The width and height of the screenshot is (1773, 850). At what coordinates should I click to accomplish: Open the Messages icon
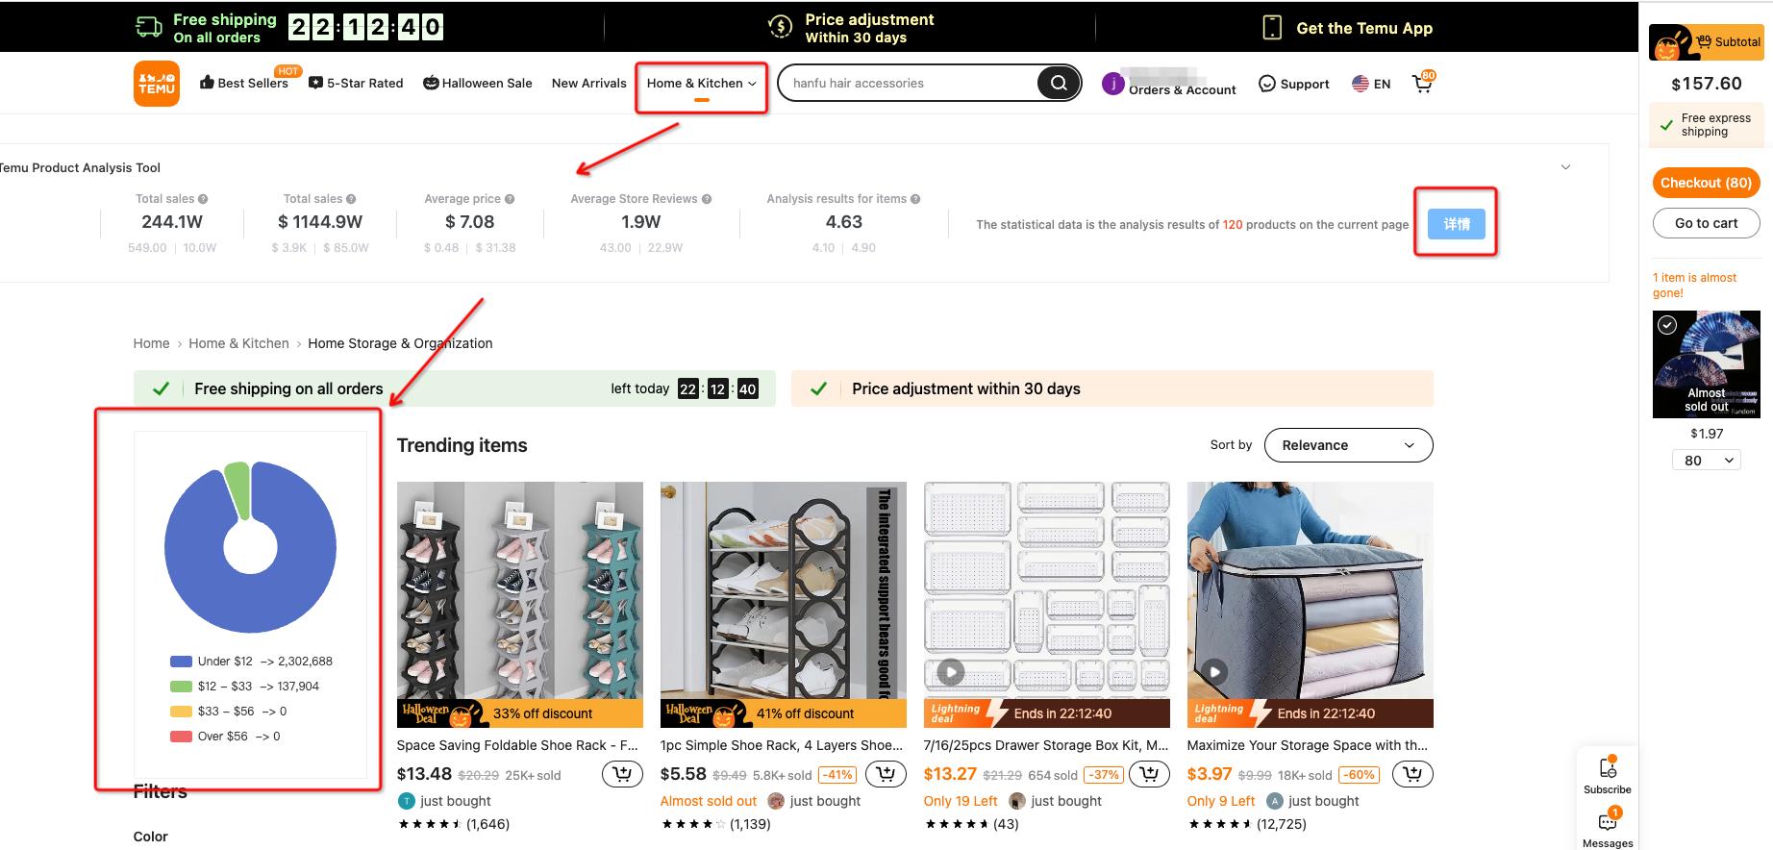point(1608,823)
